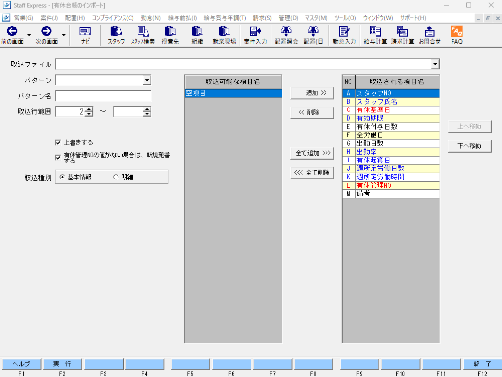The width and height of the screenshot is (502, 377).
Task: Open the 組織 organization icon
Action: pos(197,31)
